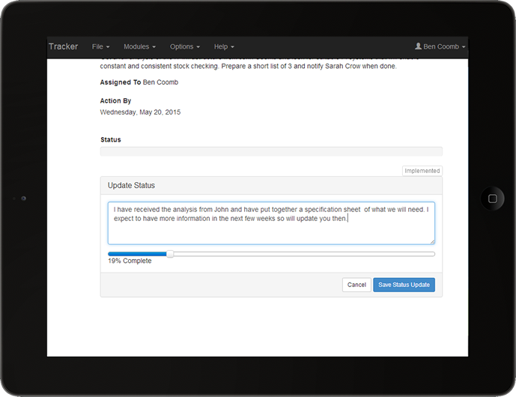Open the File menu
This screenshot has width=516, height=397.
coord(100,46)
